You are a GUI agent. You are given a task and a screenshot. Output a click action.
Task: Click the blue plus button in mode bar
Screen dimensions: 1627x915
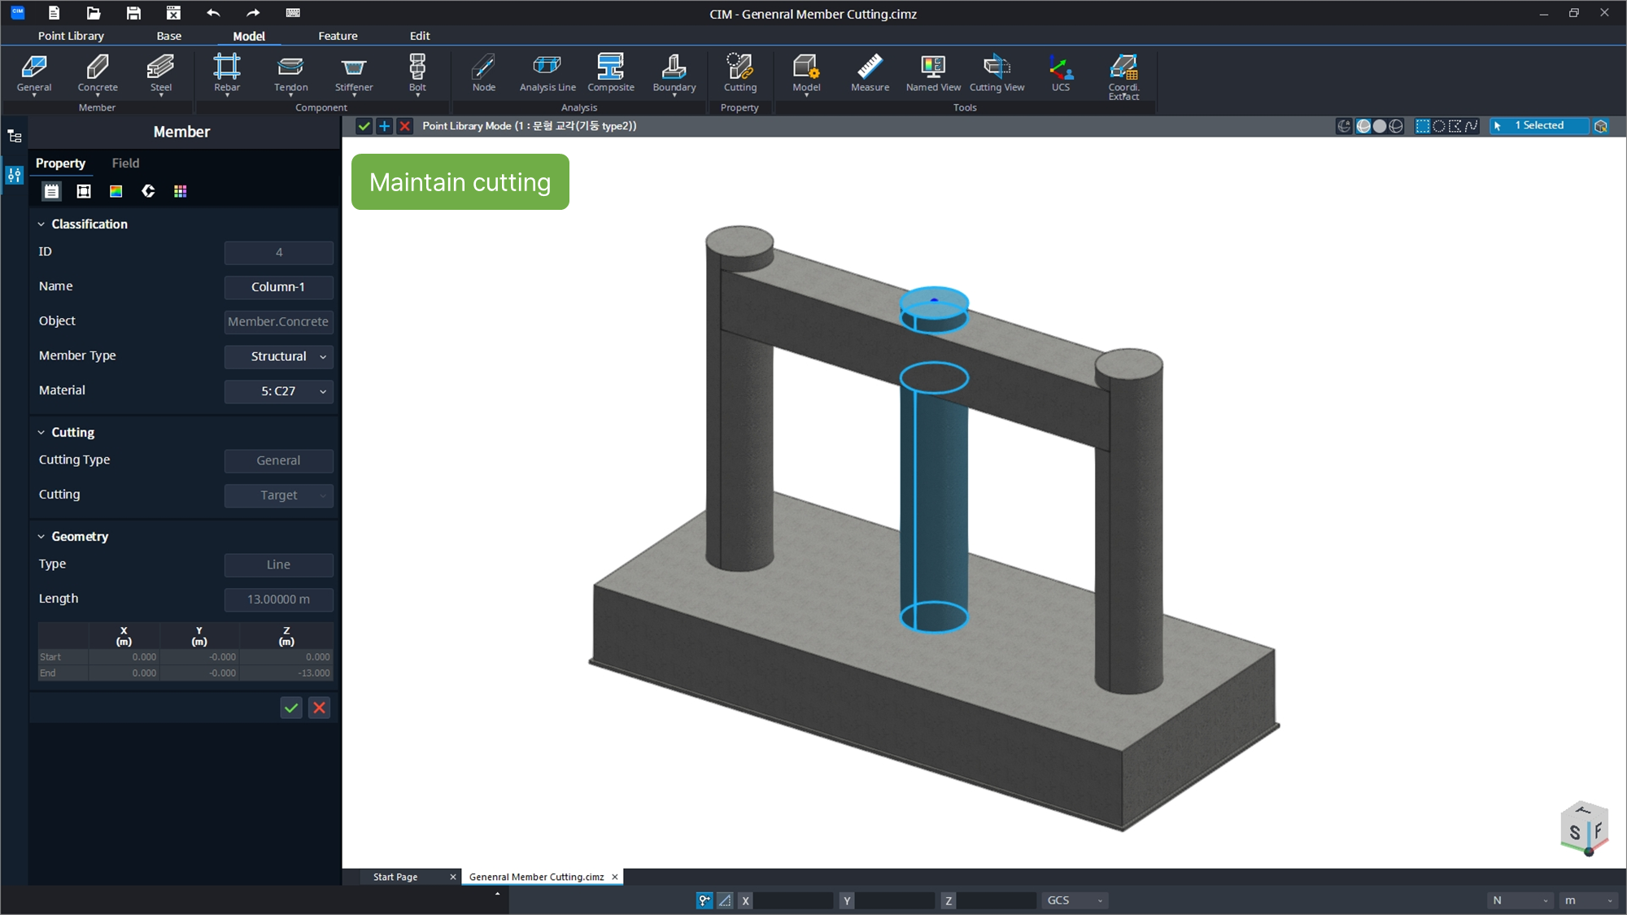click(x=384, y=126)
